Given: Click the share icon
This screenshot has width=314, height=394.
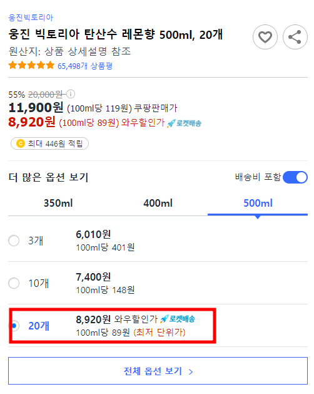Looking at the screenshot, I should pos(295,37).
